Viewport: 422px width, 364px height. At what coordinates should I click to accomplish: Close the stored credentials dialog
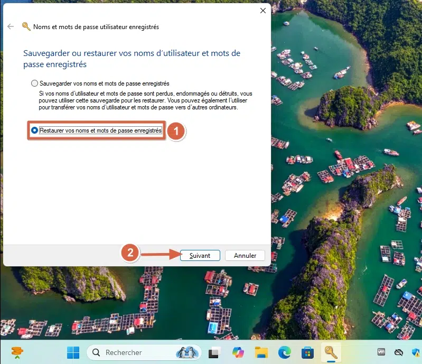click(x=263, y=11)
